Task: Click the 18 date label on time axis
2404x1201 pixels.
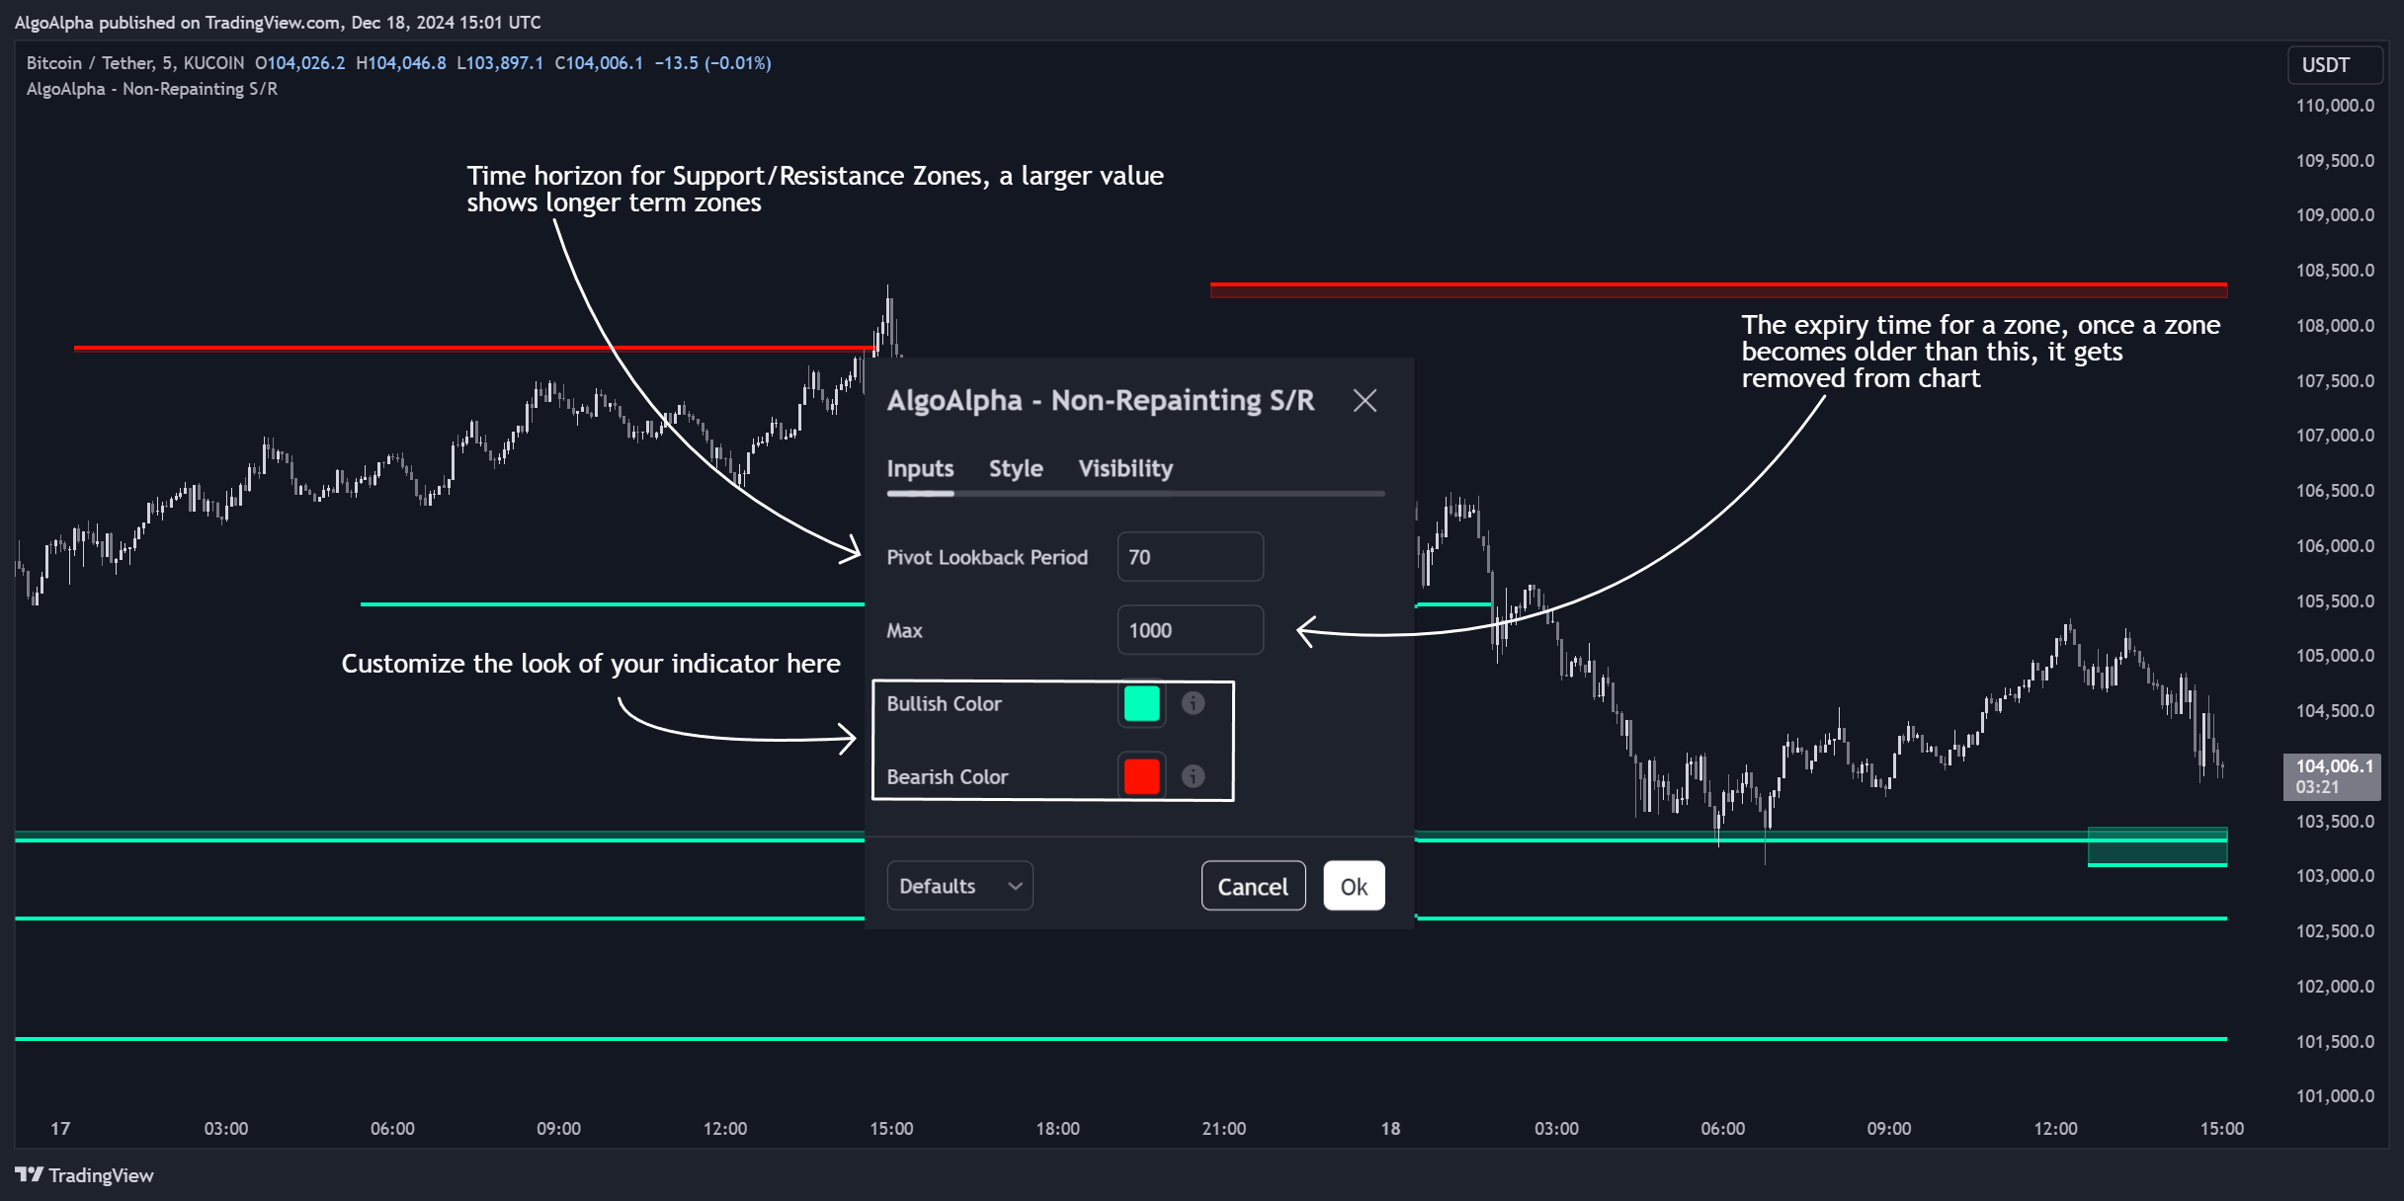Action: [x=1390, y=1128]
